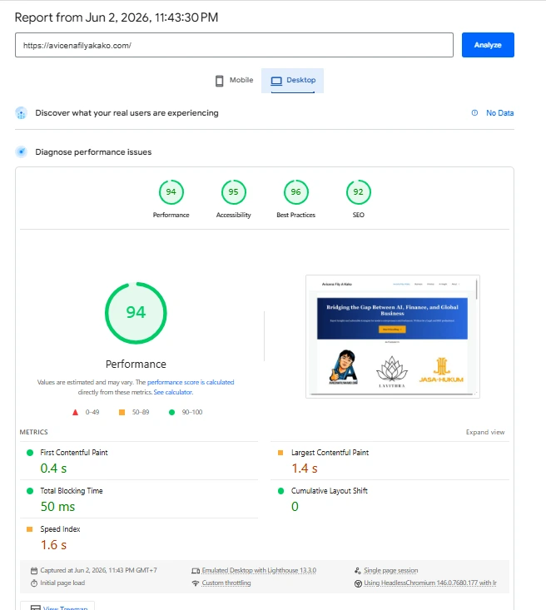
Task: Select the Desktop tab
Action: [293, 81]
